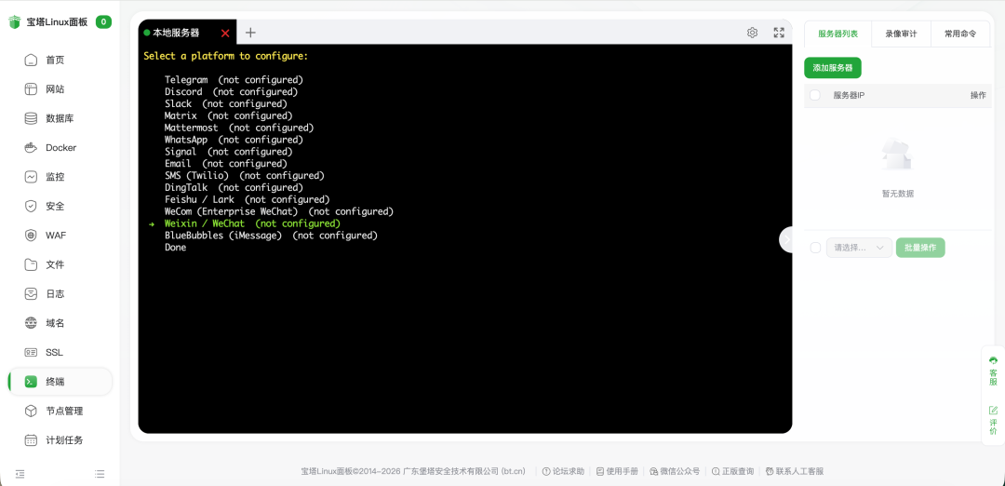Open the 网站 website icon in sidebar
The height and width of the screenshot is (486, 1005).
point(31,89)
